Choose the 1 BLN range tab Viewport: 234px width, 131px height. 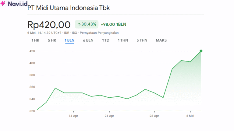click(69, 40)
